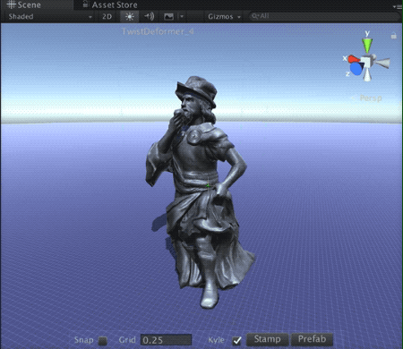Uncheck the Kyle checkbox
Screen dimensions: 403x349
pos(236,340)
